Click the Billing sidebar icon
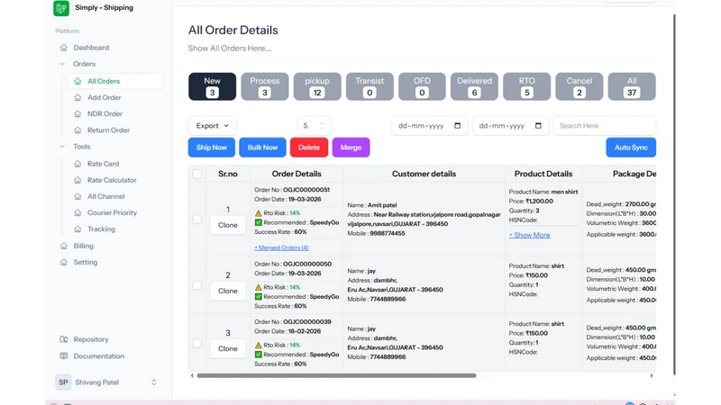The width and height of the screenshot is (721, 405). tap(64, 246)
